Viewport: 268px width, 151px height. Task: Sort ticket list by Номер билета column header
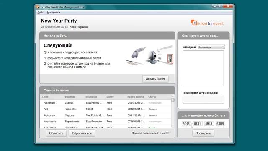coord(136,97)
